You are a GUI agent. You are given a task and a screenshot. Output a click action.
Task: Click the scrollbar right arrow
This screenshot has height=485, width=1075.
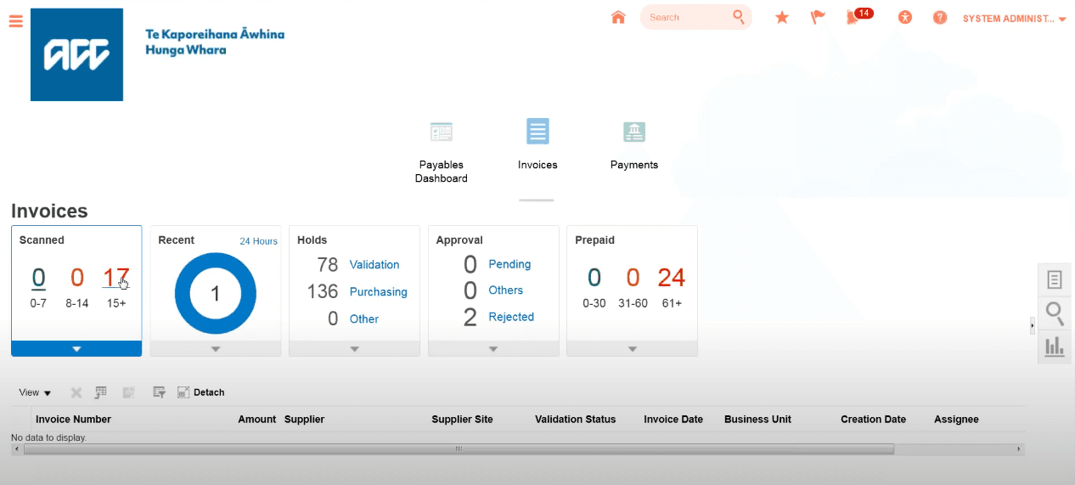1019,448
